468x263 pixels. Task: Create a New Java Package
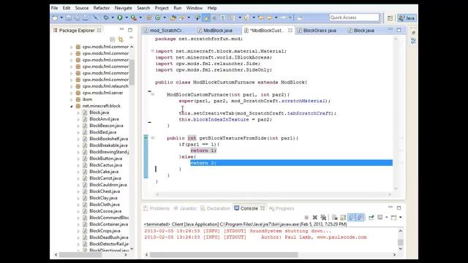point(149,18)
